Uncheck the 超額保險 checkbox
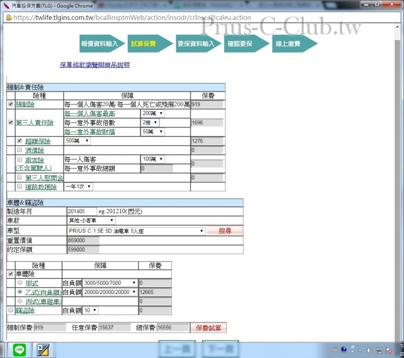Image resolution: width=404 pixels, height=358 pixels. click(19, 141)
